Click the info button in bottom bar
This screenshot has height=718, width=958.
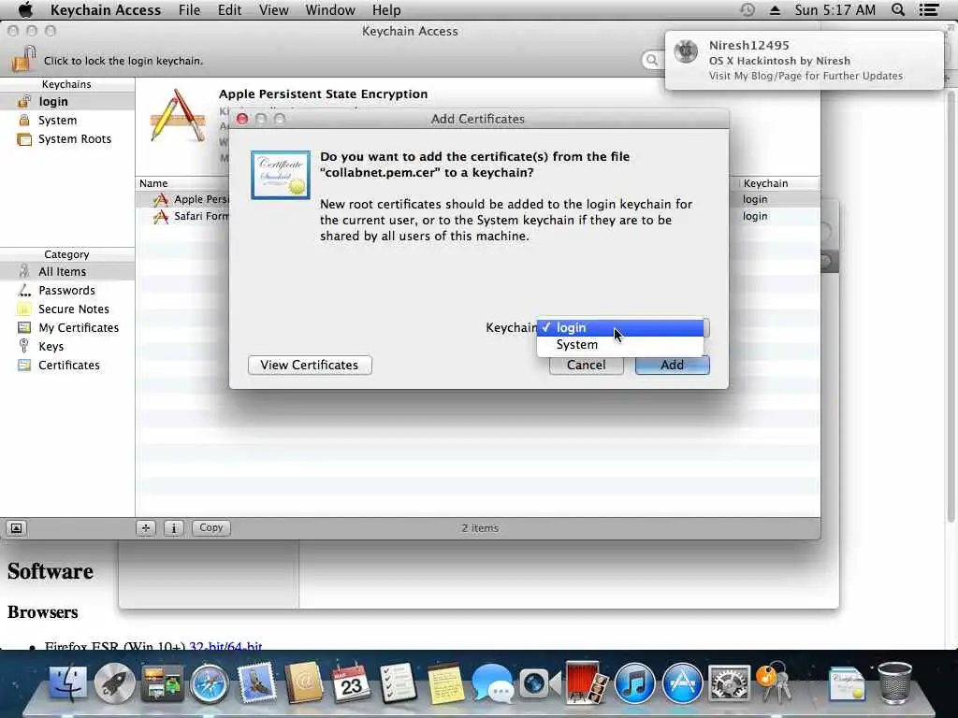[x=173, y=528]
